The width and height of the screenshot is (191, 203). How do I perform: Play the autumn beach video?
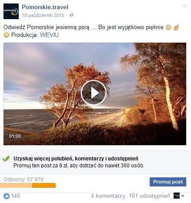94,93
